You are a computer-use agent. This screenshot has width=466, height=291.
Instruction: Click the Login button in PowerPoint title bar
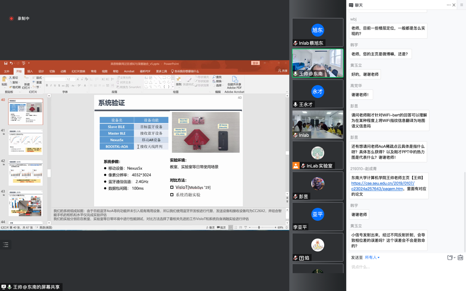pos(255,64)
